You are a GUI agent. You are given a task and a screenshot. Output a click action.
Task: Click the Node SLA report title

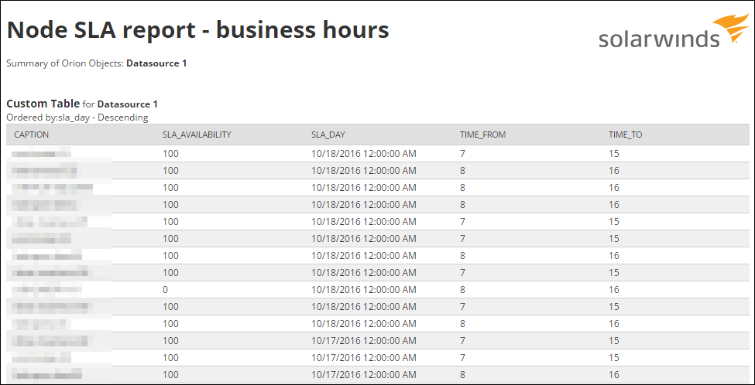click(x=197, y=30)
